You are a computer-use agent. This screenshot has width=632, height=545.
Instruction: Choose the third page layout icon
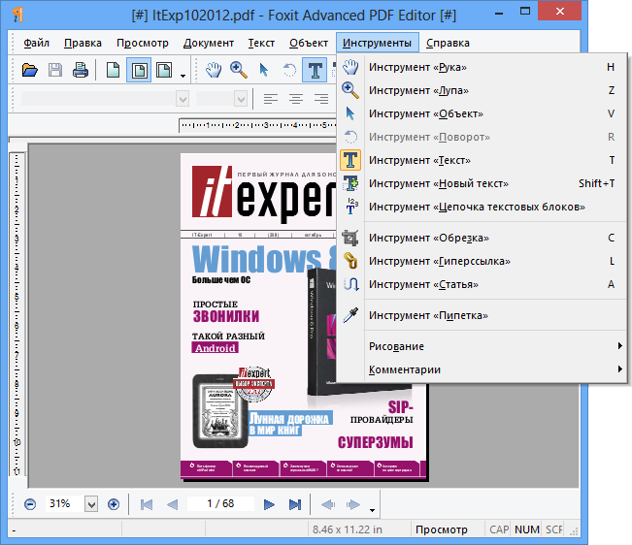tap(164, 70)
